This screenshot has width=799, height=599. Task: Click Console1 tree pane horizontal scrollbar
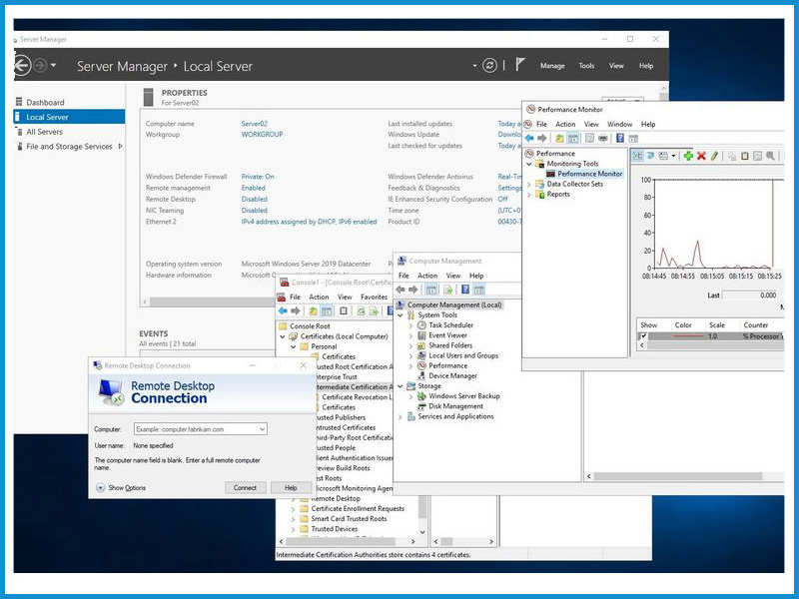click(x=348, y=541)
